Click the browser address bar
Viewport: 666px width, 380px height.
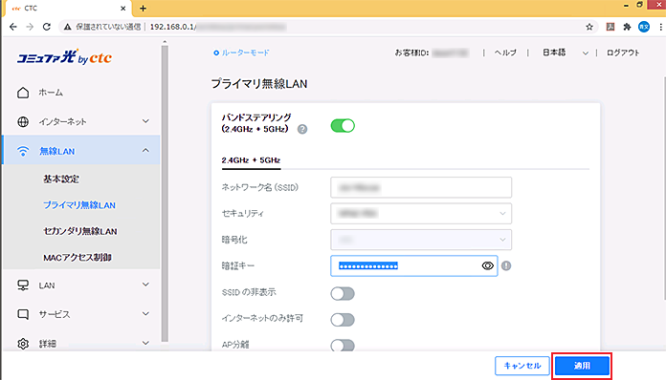point(327,27)
